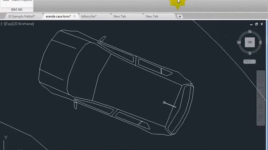Restore down the drawing viewport window
The image size is (268, 150).
pos(256,24)
